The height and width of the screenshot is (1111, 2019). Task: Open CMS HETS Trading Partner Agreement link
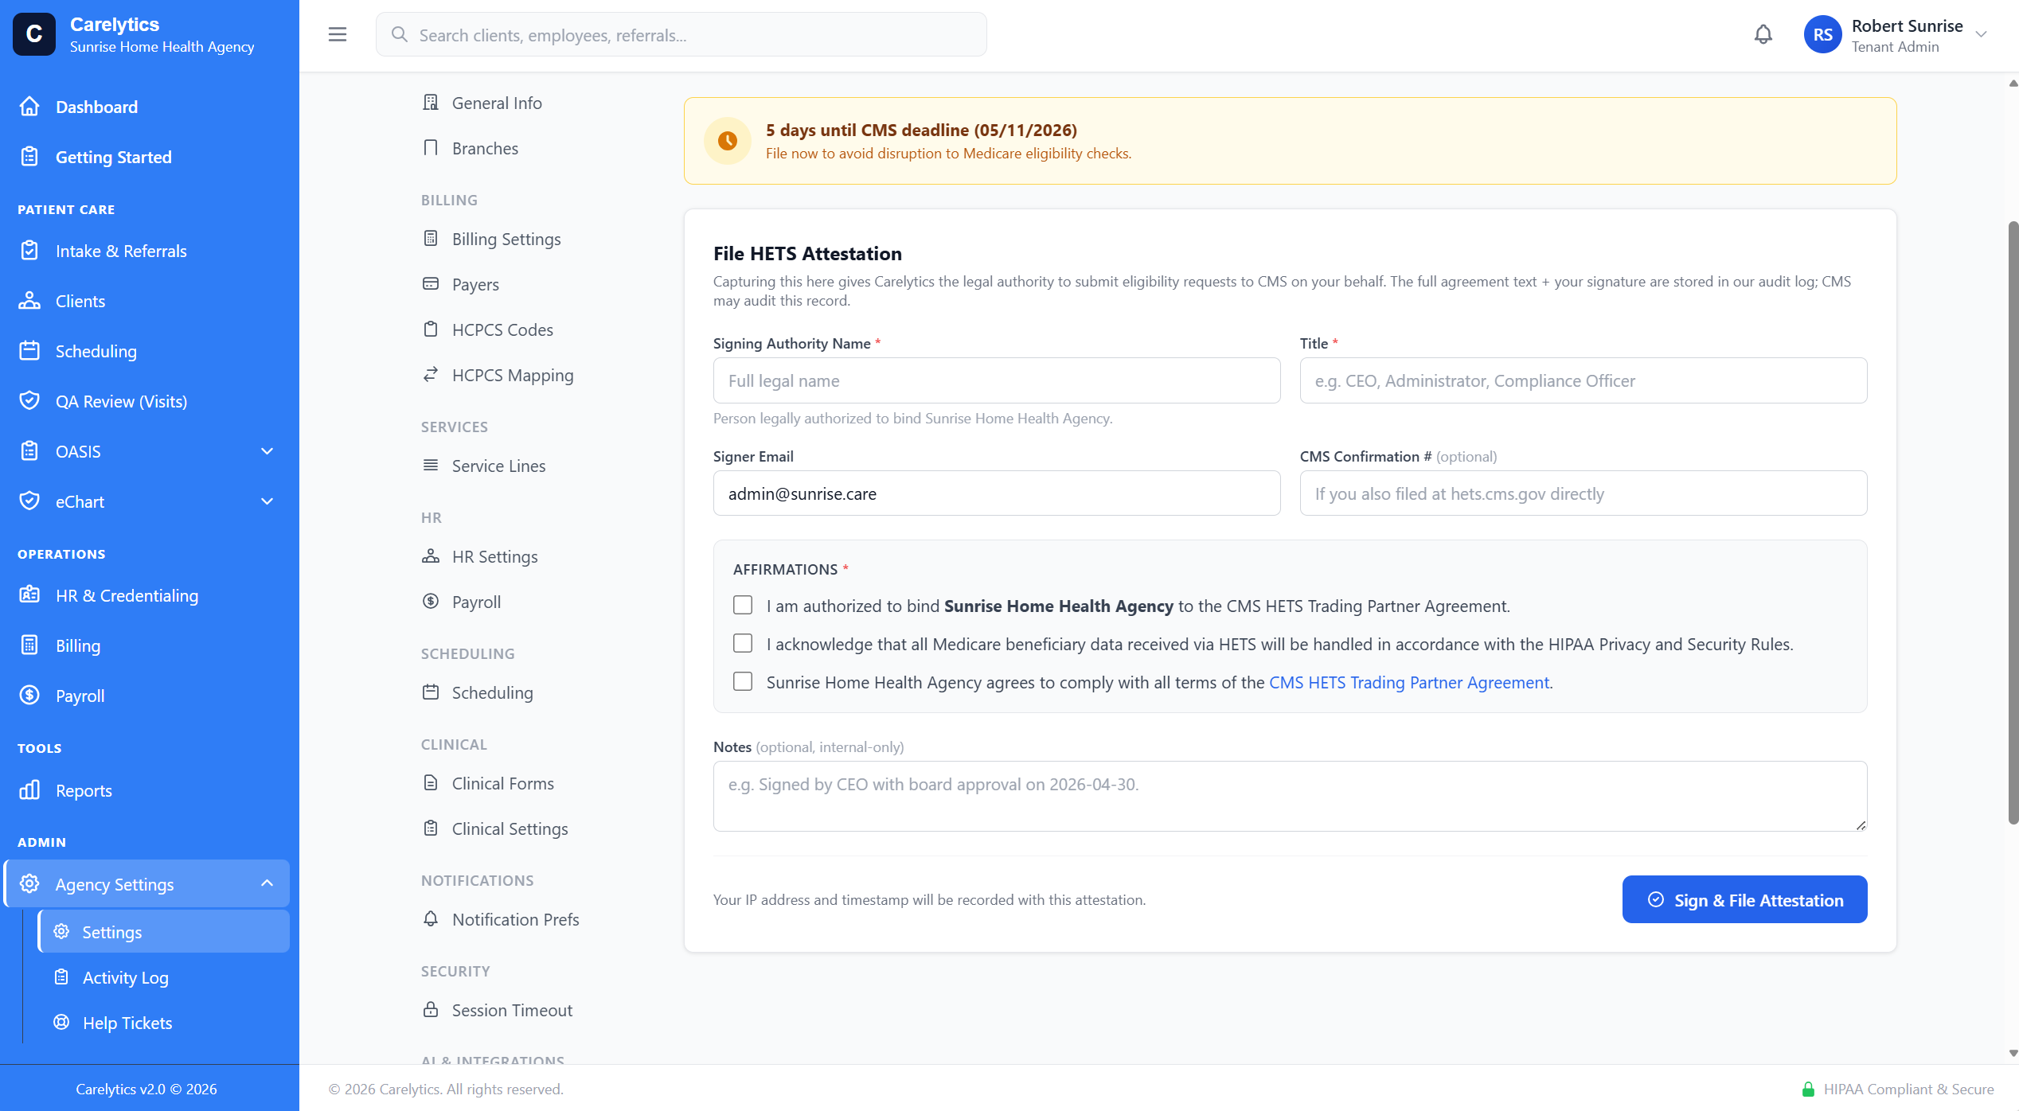[x=1409, y=682]
